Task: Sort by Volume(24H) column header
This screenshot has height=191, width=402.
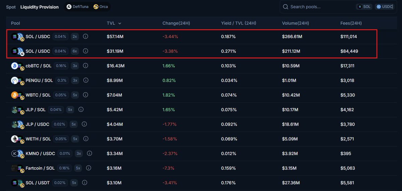Action: pyautogui.click(x=295, y=23)
